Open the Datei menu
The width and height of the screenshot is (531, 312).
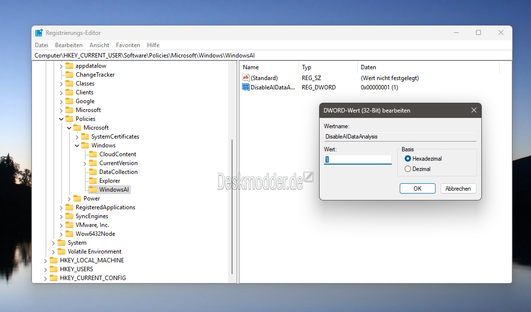click(x=42, y=45)
